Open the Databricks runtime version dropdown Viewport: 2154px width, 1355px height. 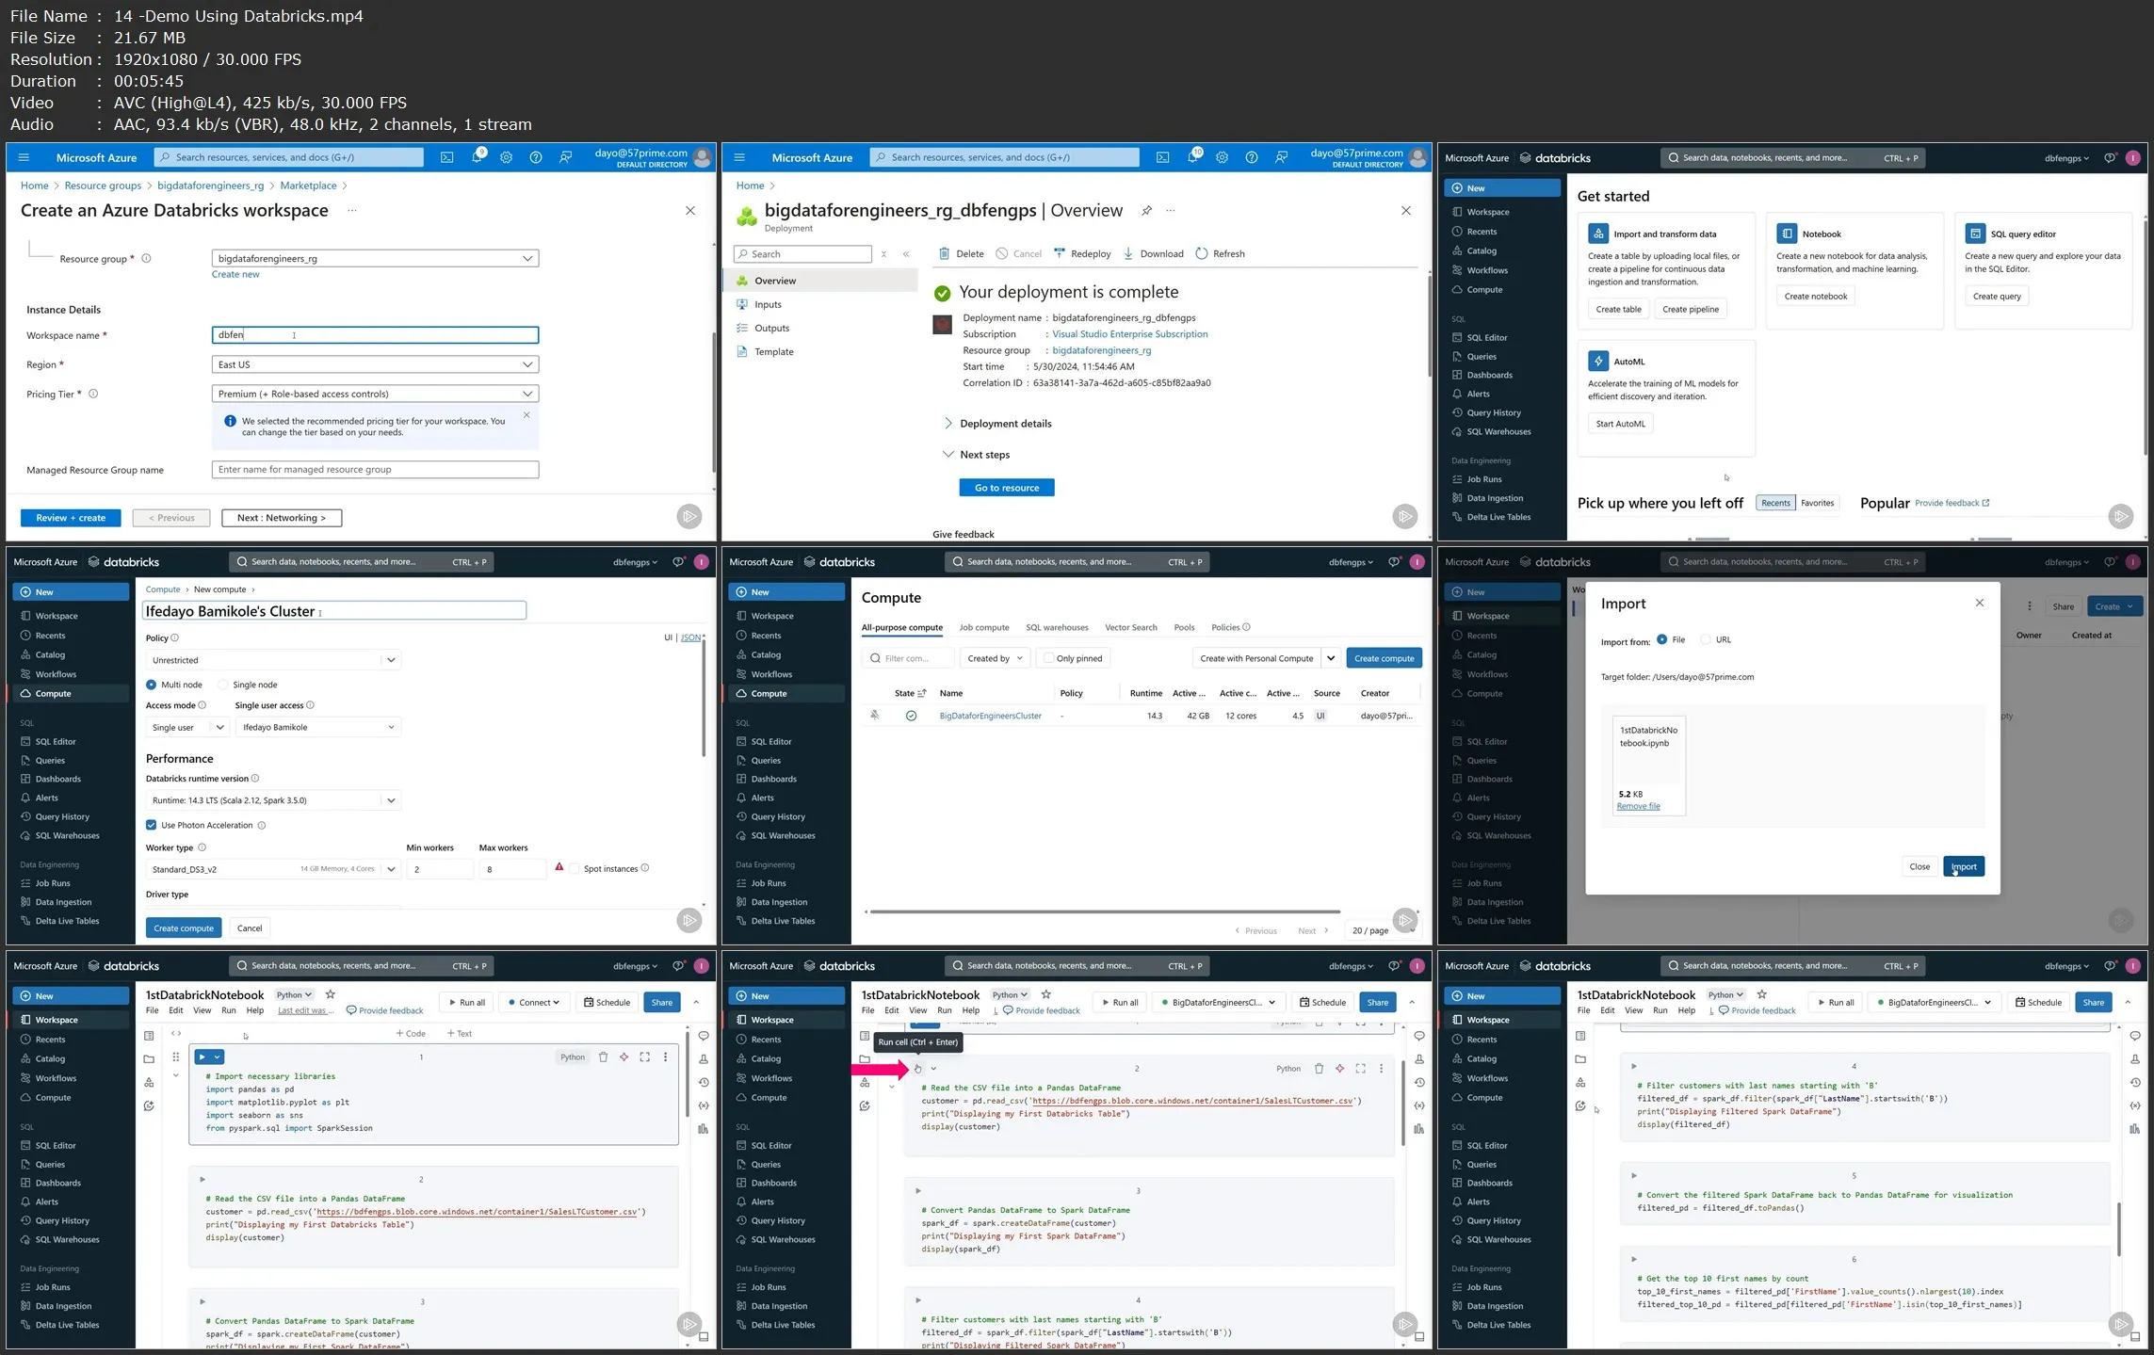tap(273, 800)
